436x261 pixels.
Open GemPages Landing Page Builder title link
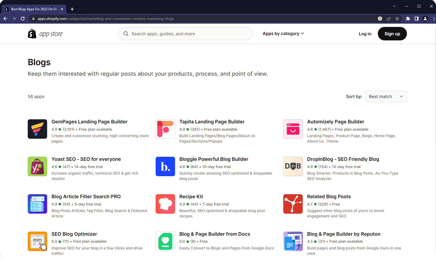point(89,122)
